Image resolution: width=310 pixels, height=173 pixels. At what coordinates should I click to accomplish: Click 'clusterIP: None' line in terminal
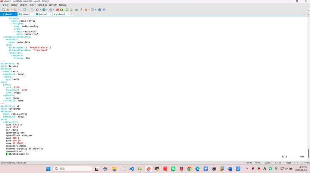pos(13,101)
